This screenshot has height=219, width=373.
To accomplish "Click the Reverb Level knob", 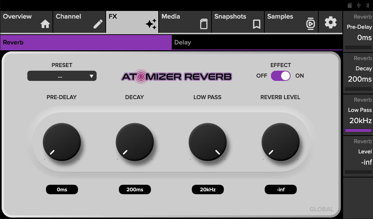I will point(280,142).
